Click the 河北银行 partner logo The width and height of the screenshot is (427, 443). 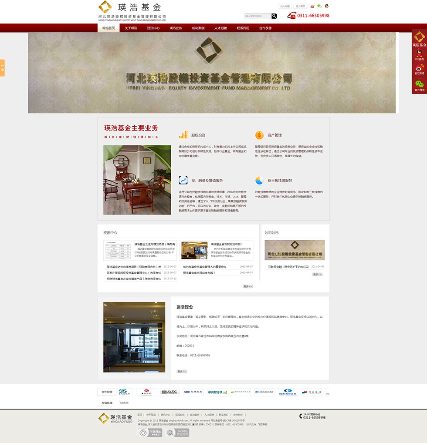312,392
